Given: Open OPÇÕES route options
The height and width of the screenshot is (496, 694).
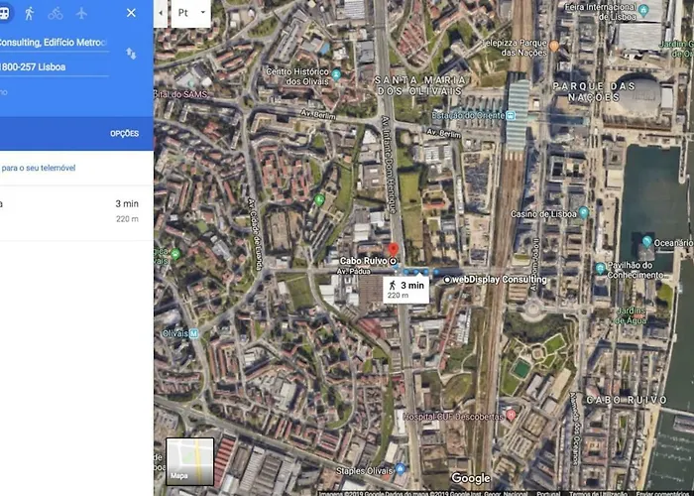Looking at the screenshot, I should pyautogui.click(x=124, y=134).
